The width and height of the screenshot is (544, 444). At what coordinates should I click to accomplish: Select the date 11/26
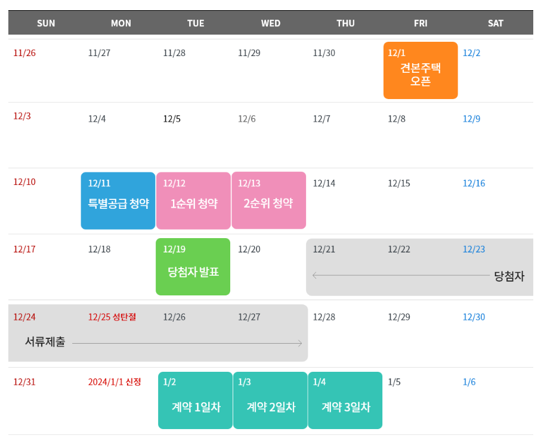24,53
